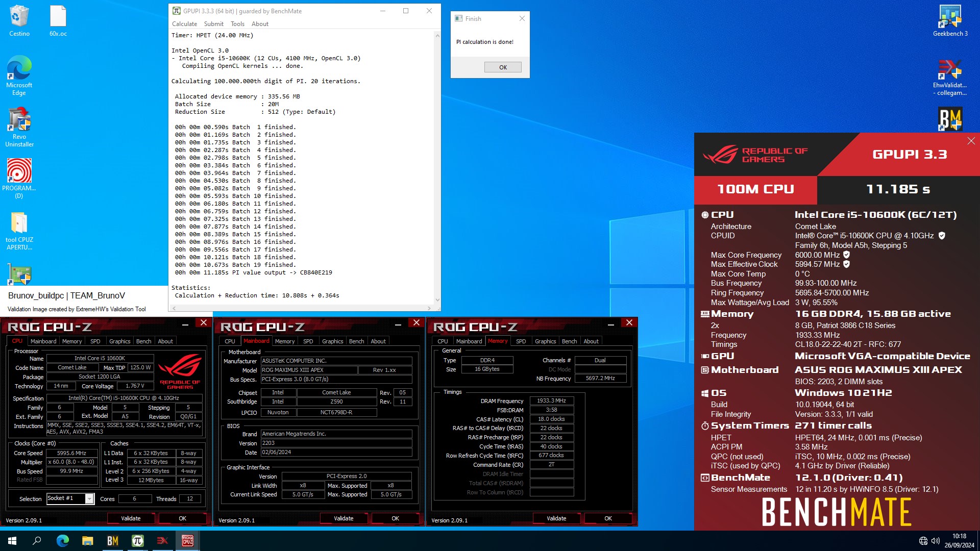
Task: Select Bench tab in first CPU-Z window
Action: coord(143,341)
